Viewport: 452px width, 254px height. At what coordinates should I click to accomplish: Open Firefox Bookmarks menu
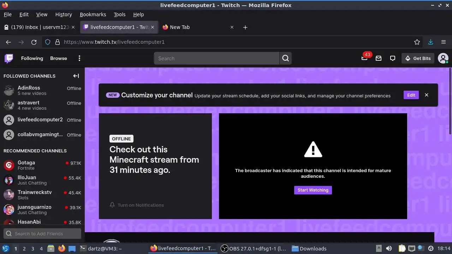click(93, 14)
